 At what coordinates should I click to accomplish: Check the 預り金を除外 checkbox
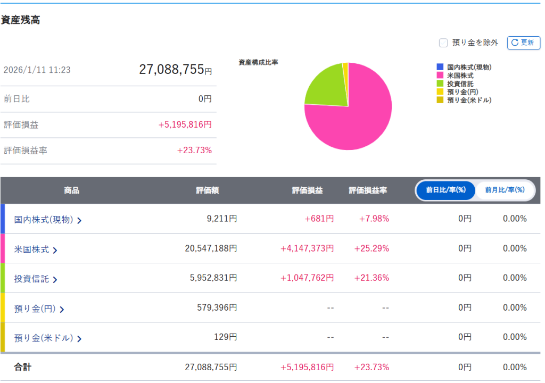click(443, 43)
